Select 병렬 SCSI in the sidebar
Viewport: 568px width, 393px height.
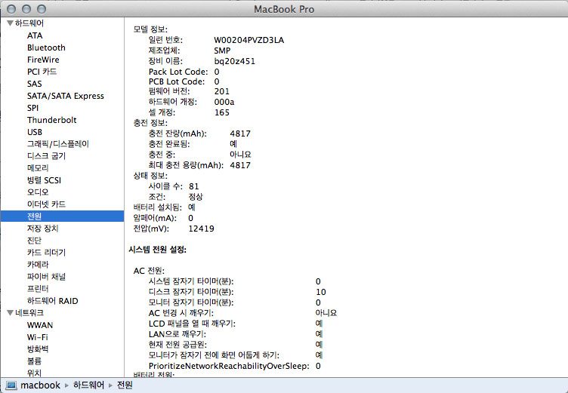tap(44, 180)
